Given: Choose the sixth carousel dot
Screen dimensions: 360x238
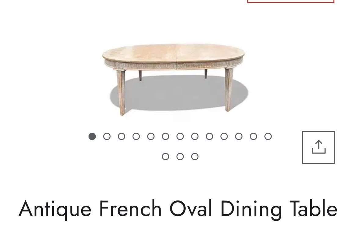Looking at the screenshot, I should [165, 136].
